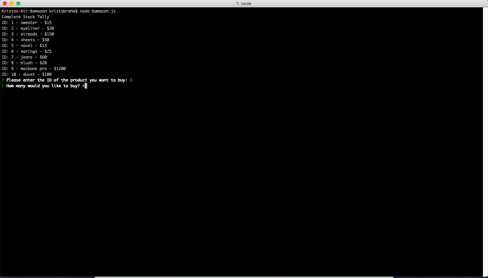This screenshot has width=488, height=278.
Task: Click the red close window button
Action: (x=5, y=3)
